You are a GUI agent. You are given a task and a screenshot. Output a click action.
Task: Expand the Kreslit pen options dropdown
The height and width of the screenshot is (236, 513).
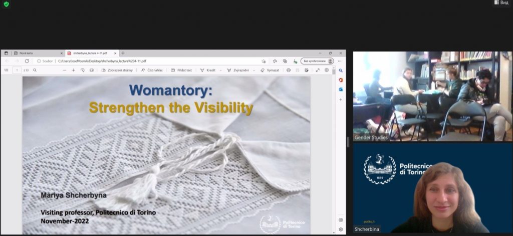click(x=220, y=70)
